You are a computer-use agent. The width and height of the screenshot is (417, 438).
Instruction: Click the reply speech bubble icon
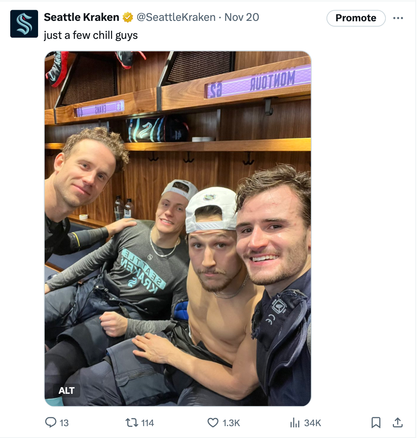[x=50, y=422]
